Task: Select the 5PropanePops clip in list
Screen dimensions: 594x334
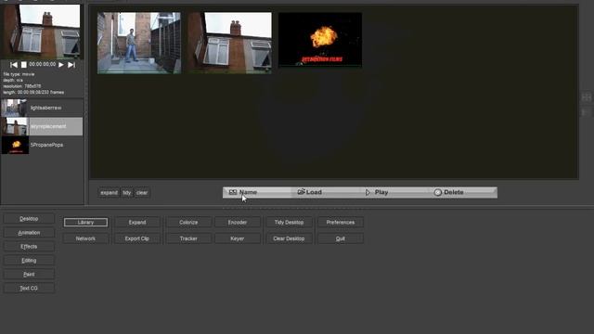Action: tap(42, 145)
